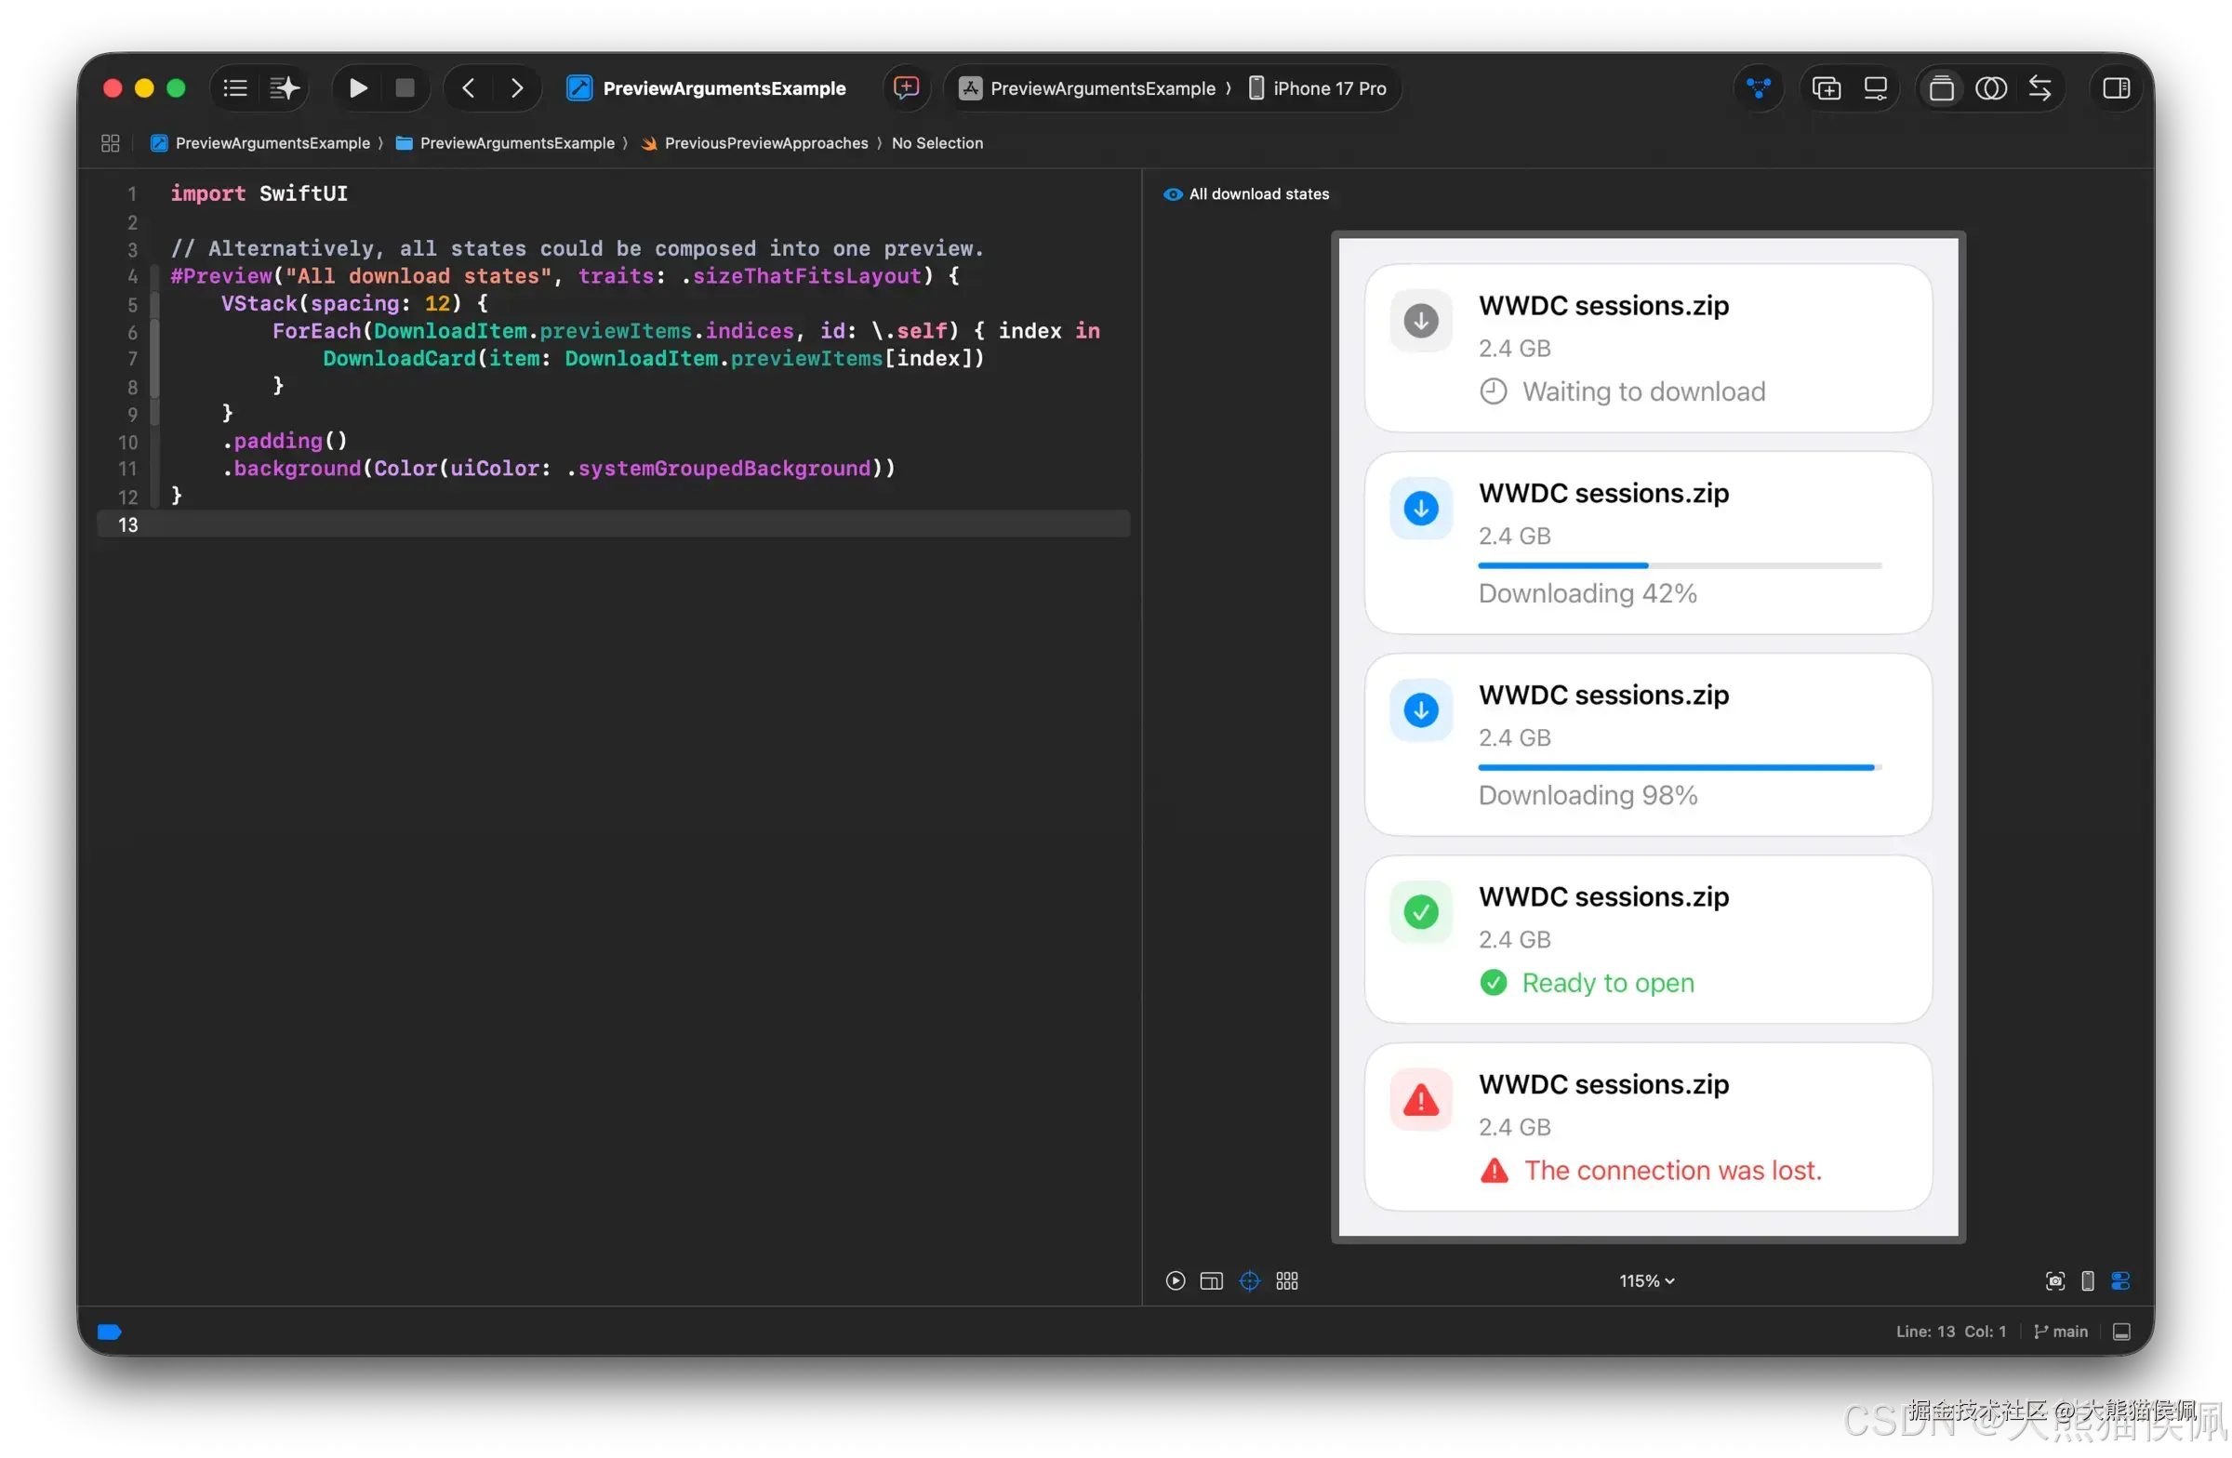Stop the running task

point(405,88)
